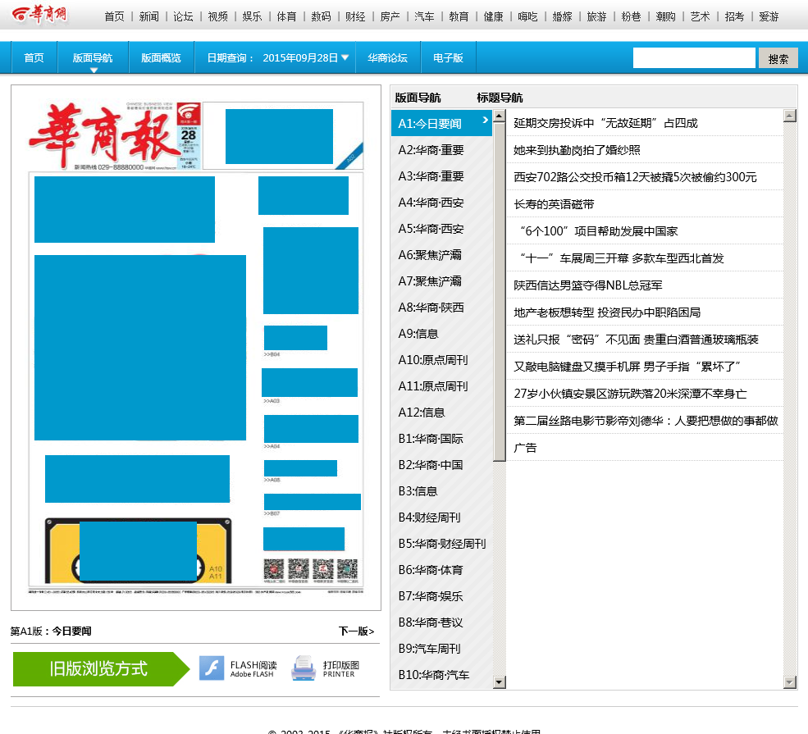Click the first QR code on page preview
Image resolution: width=808 pixels, height=734 pixels.
pos(274,569)
